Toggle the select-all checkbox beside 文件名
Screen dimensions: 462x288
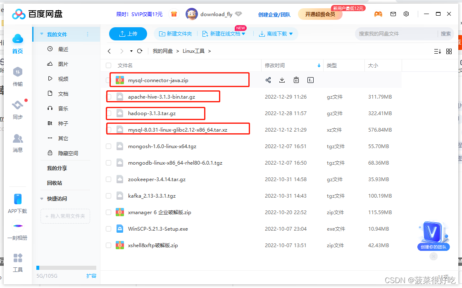pos(108,65)
